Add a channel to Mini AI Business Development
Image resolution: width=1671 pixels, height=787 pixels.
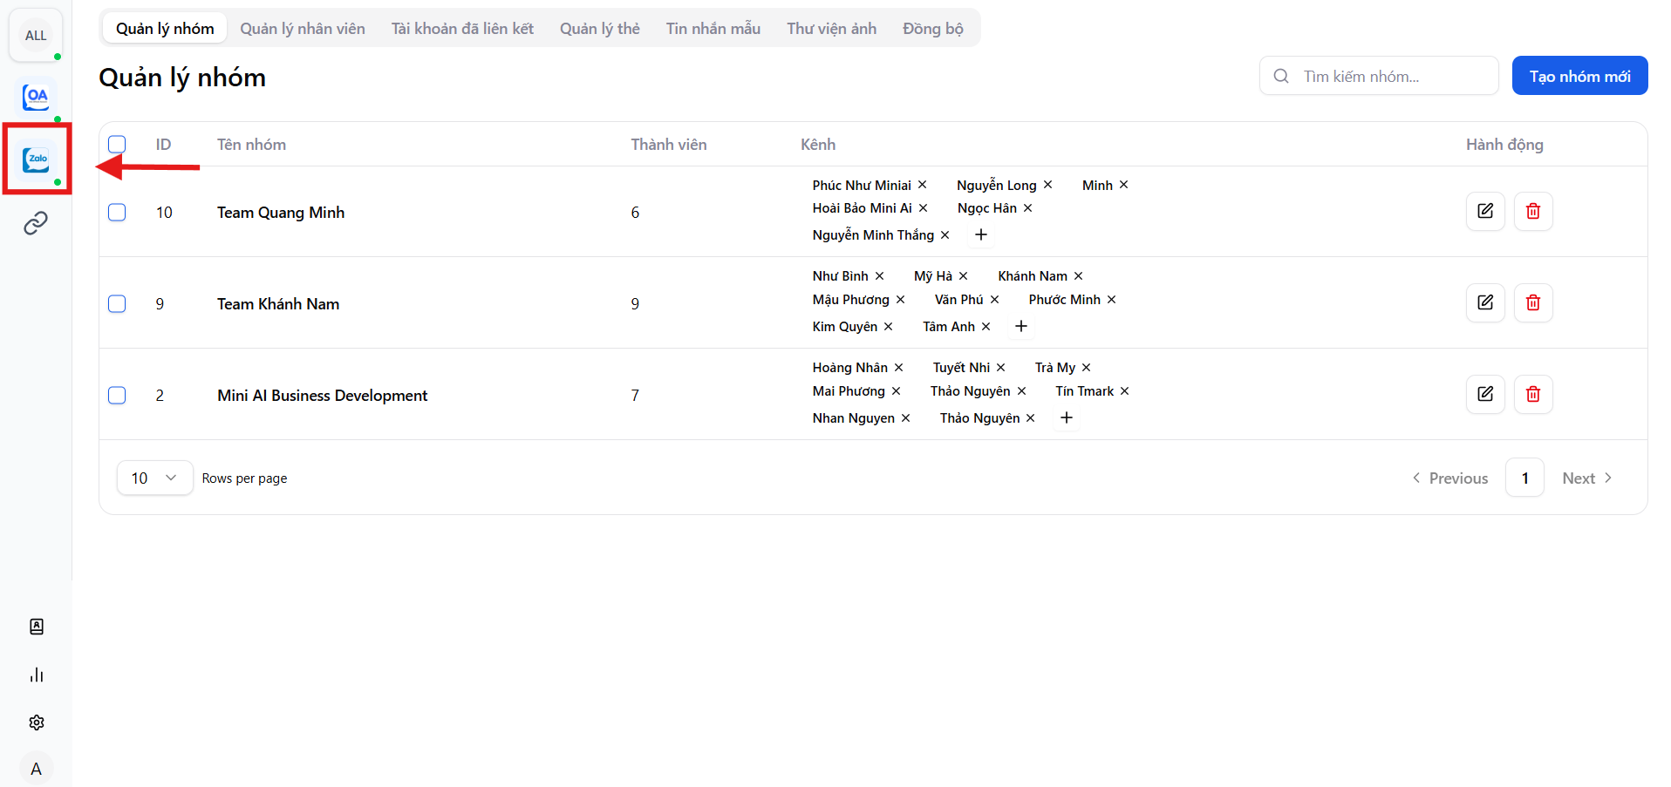point(1066,418)
